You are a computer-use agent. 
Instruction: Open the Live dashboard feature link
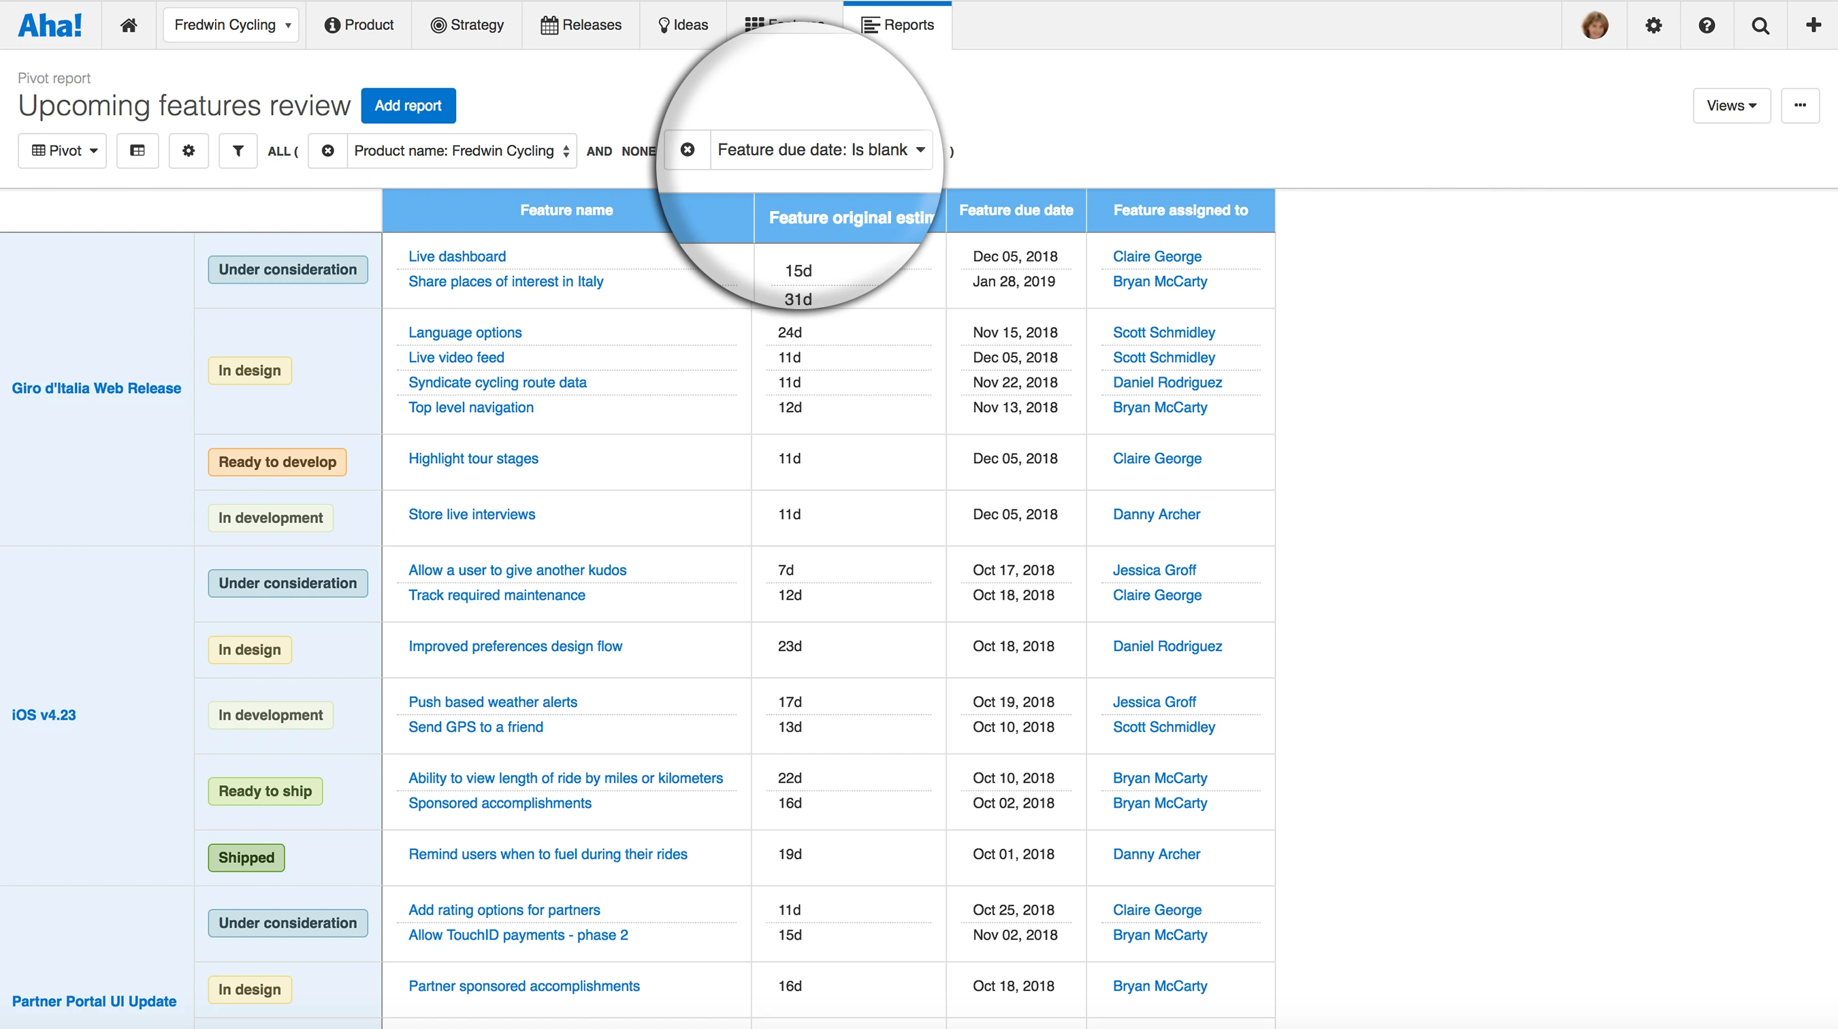click(457, 256)
